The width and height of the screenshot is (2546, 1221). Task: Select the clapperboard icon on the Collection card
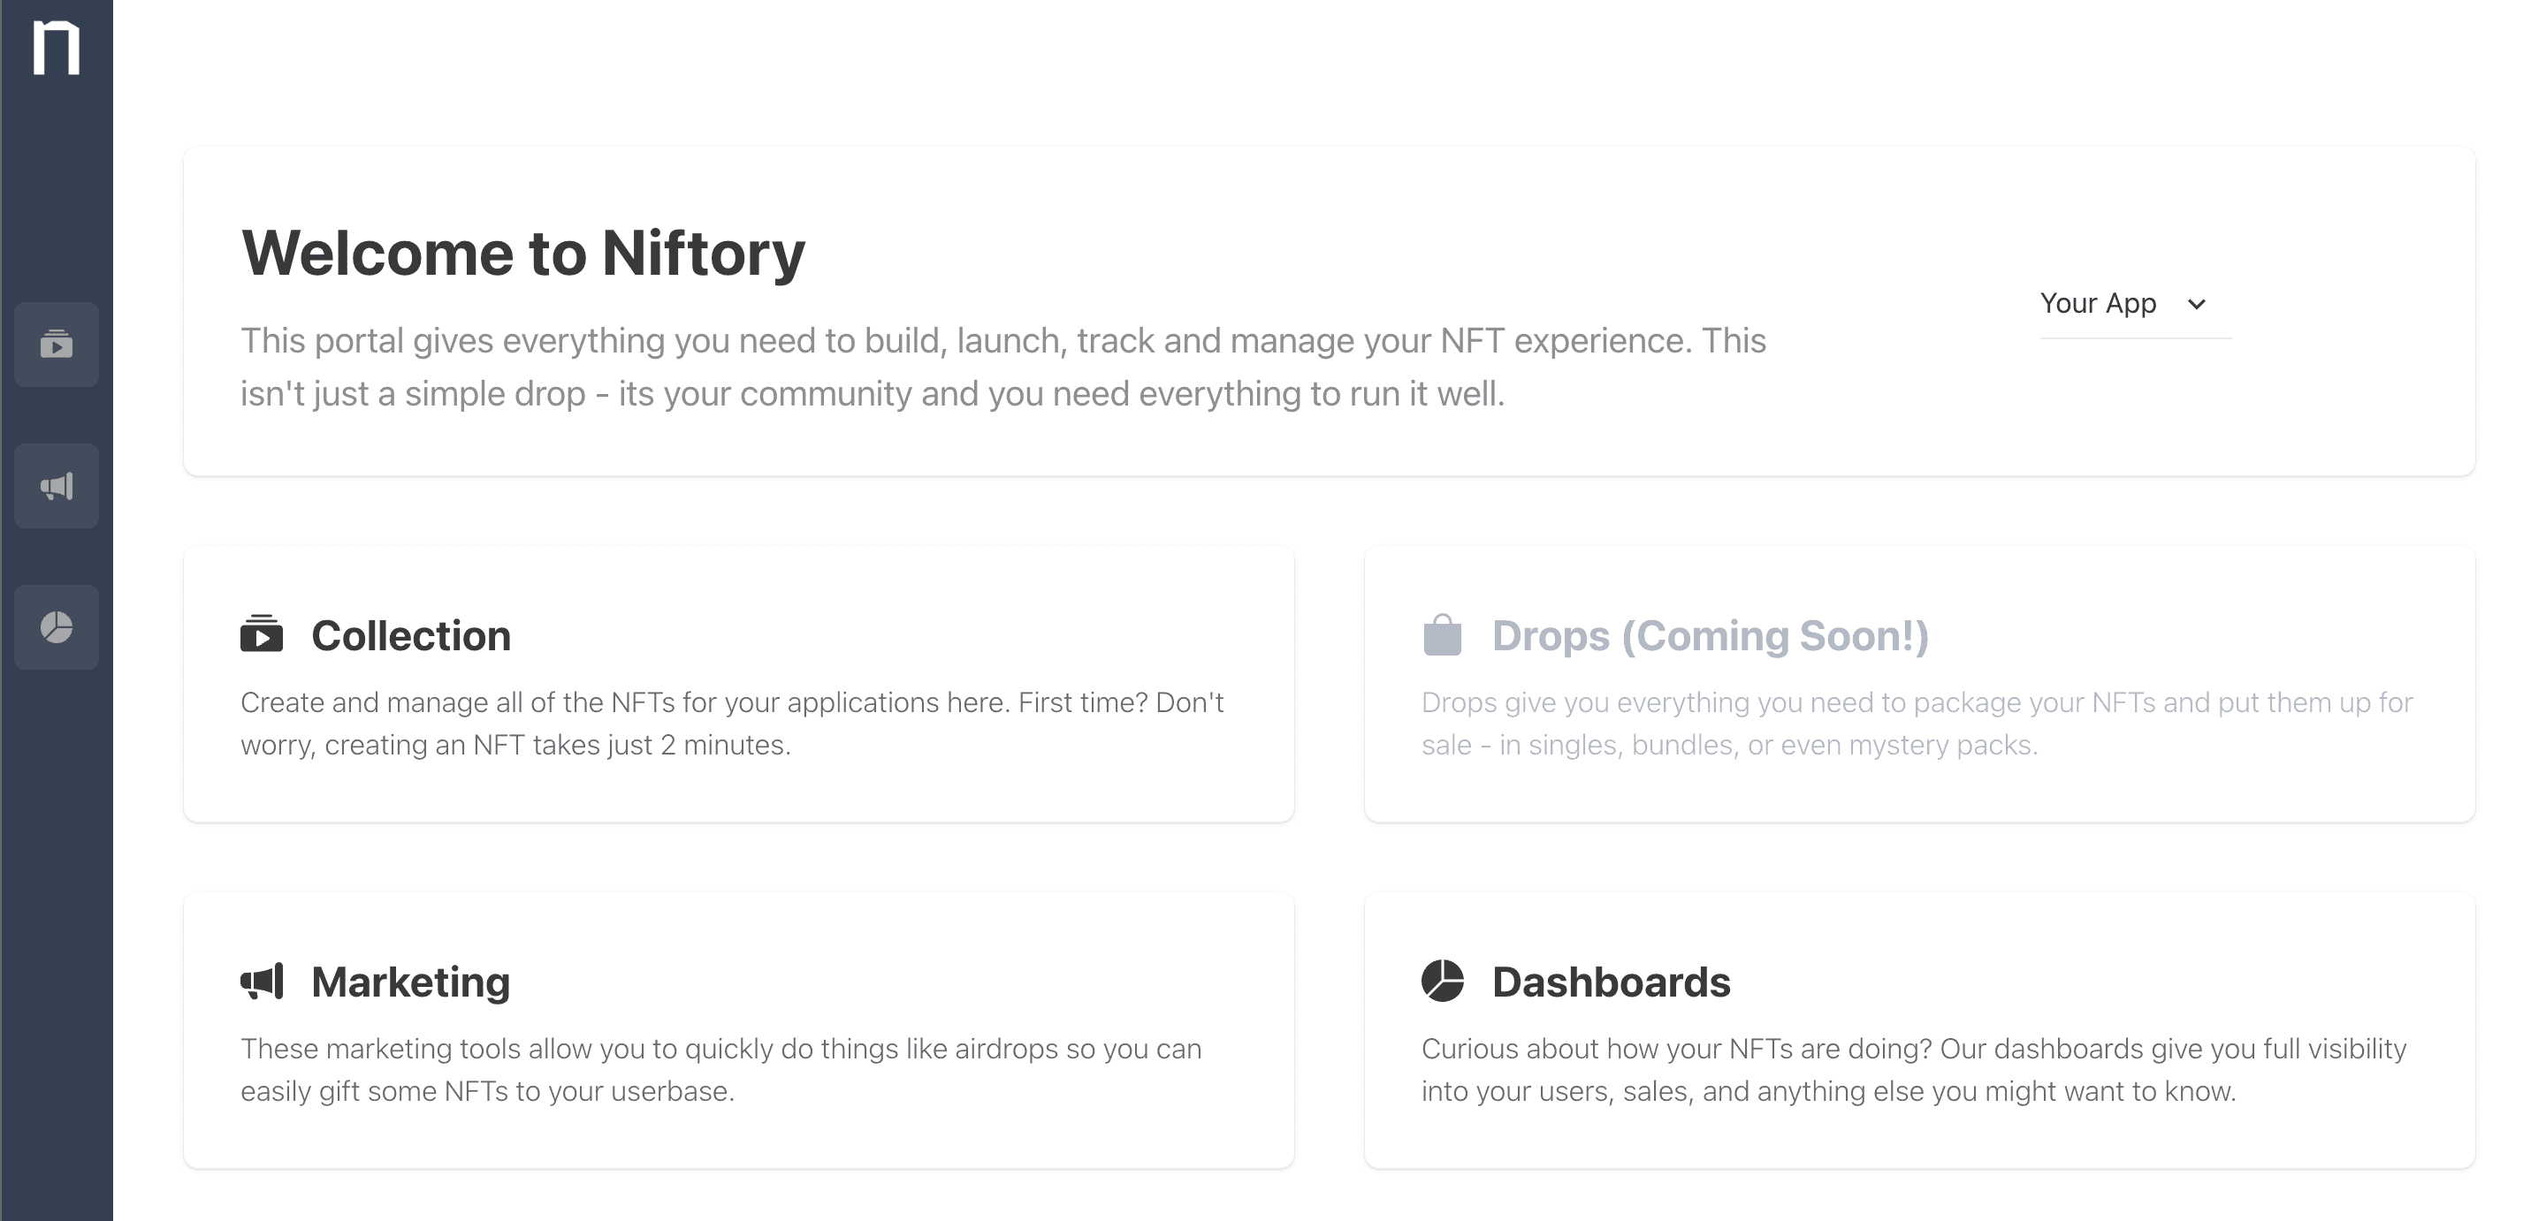click(261, 635)
